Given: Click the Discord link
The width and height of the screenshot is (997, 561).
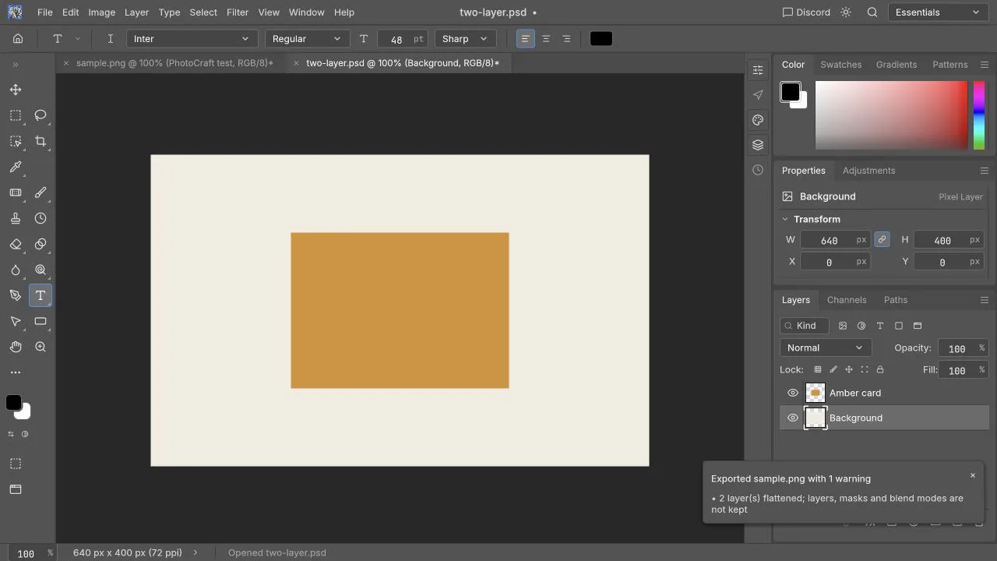Looking at the screenshot, I should click(806, 12).
